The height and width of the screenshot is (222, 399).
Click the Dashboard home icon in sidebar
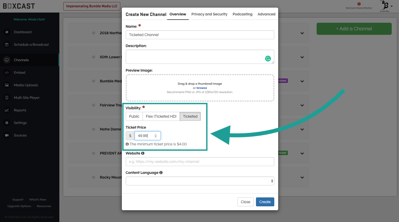point(7,32)
